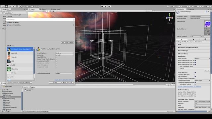212x119 pixels.
Task: Select PC, Mac & Linux Standalone platform
Action: coord(20,49)
